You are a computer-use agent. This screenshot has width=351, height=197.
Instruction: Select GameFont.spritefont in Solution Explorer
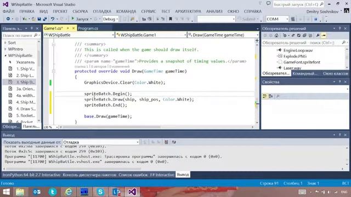(x=302, y=62)
